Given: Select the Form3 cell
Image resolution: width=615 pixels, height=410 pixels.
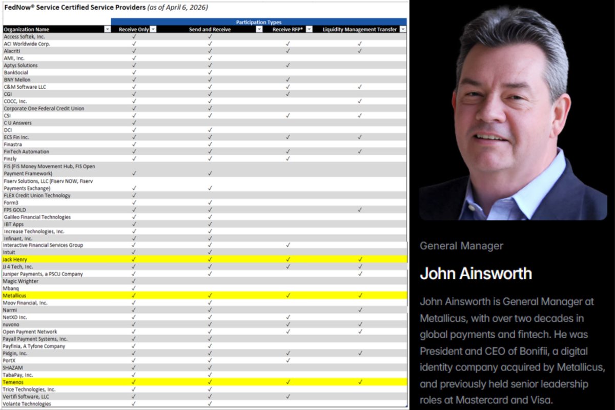Looking at the screenshot, I should [57, 202].
